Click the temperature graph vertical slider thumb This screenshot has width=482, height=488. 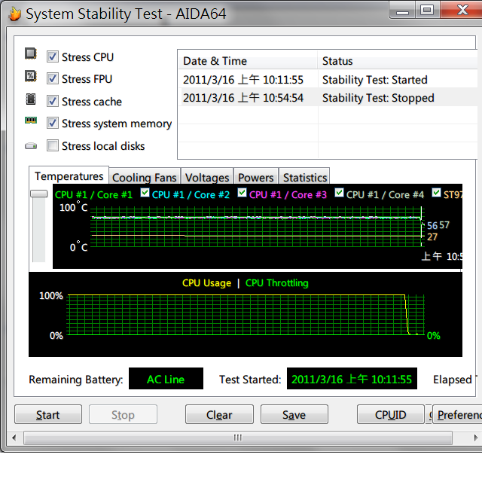pos(39,194)
